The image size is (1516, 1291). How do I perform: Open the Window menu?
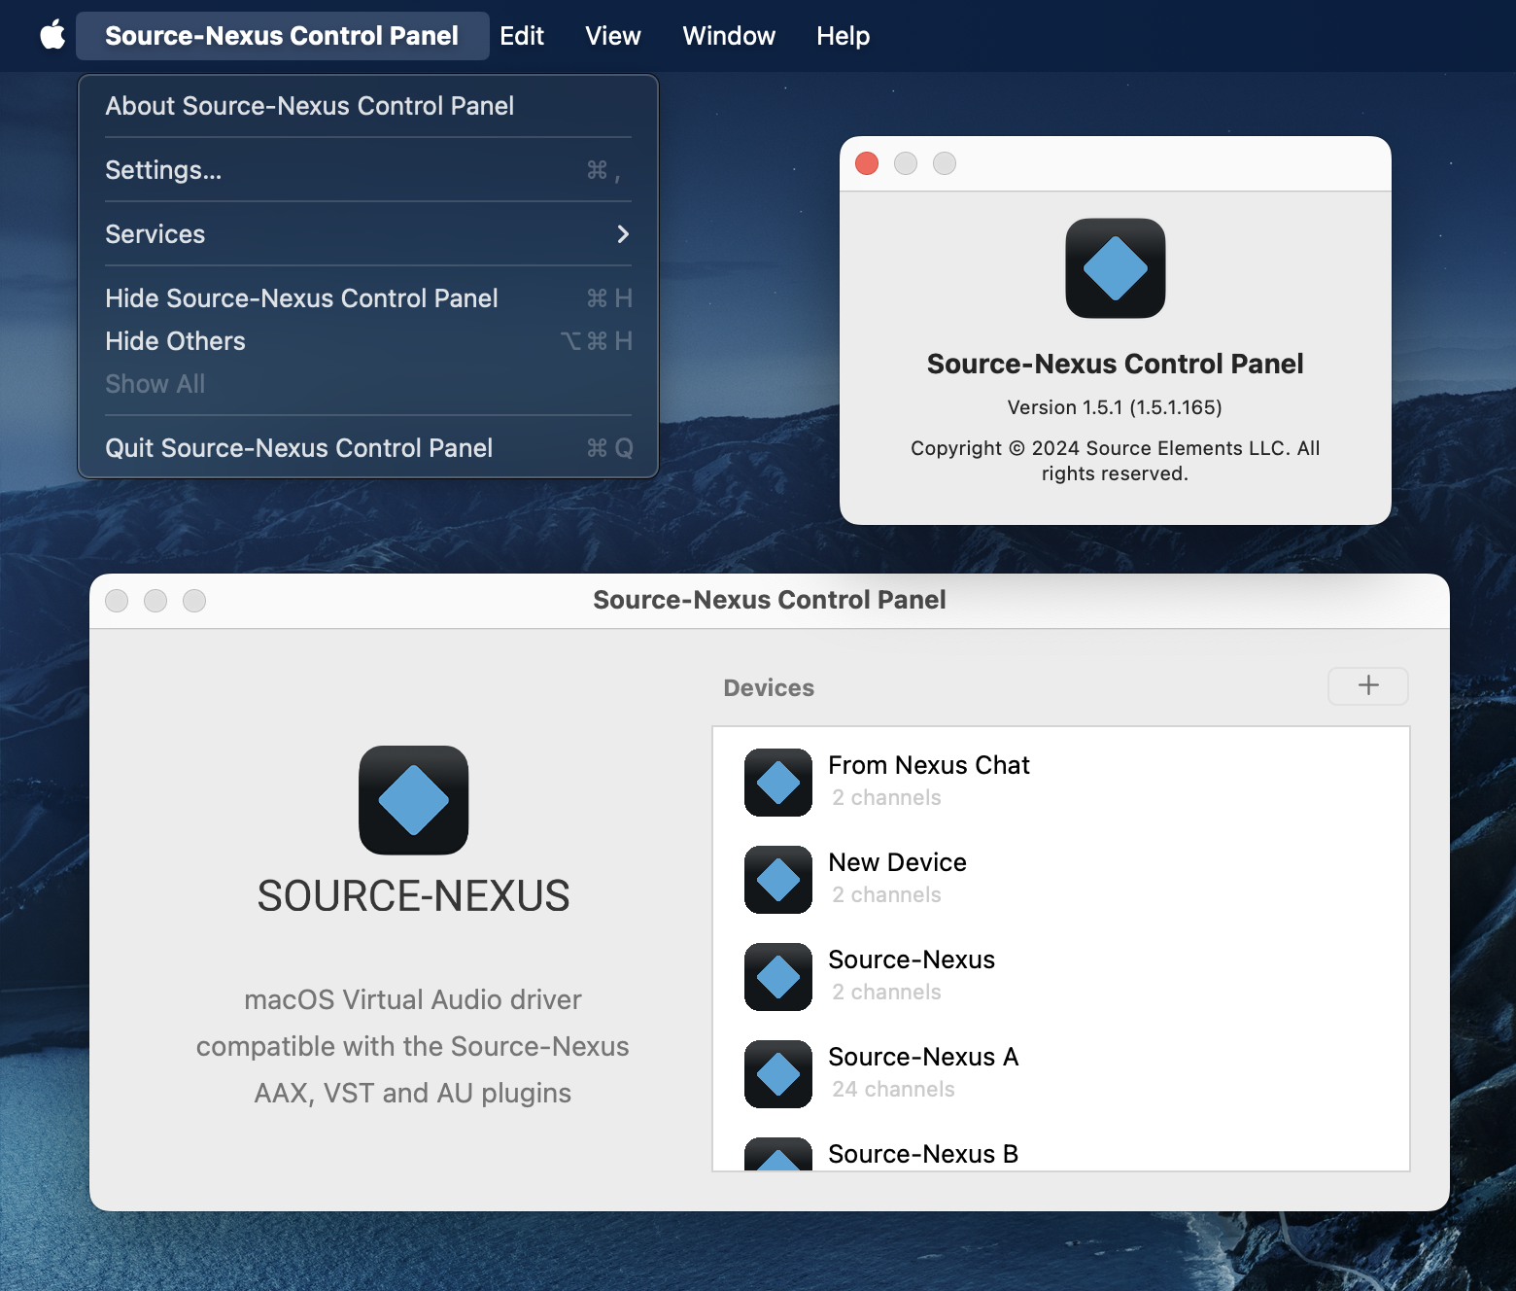tap(728, 36)
